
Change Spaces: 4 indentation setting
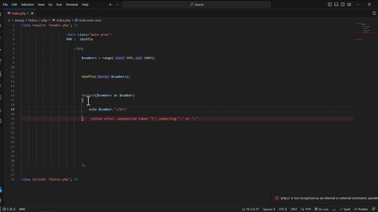point(269,209)
